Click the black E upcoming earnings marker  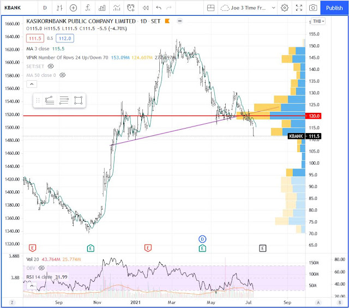(x=263, y=248)
